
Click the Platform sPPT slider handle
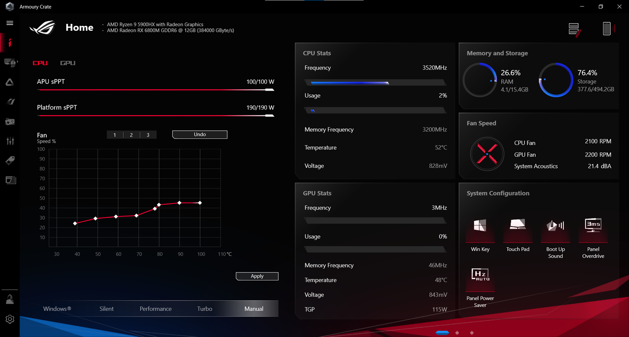click(270, 116)
